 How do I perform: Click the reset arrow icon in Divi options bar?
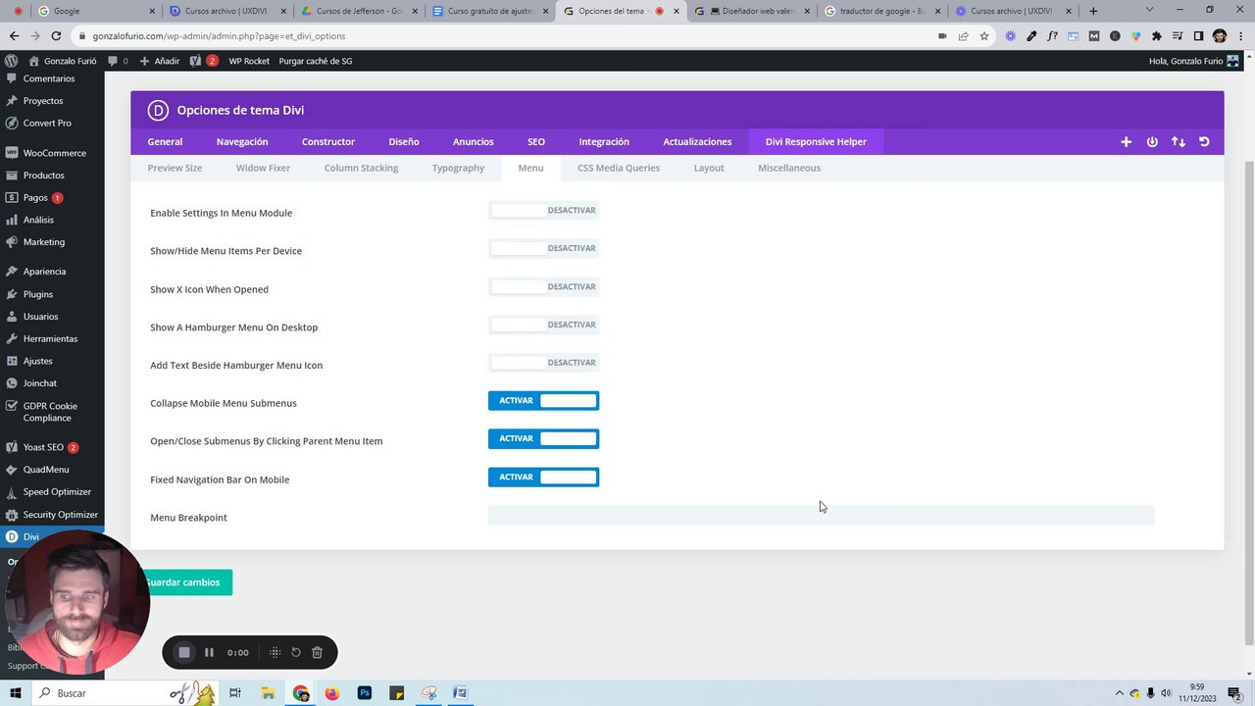point(1204,142)
